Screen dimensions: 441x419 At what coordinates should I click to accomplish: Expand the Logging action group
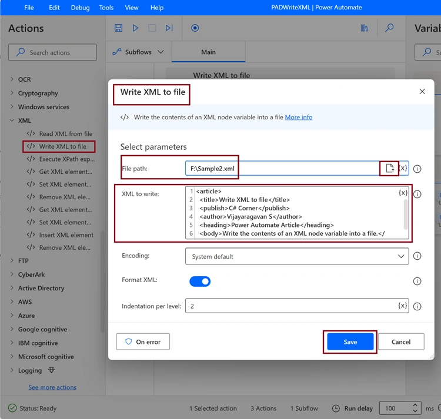tap(12, 370)
